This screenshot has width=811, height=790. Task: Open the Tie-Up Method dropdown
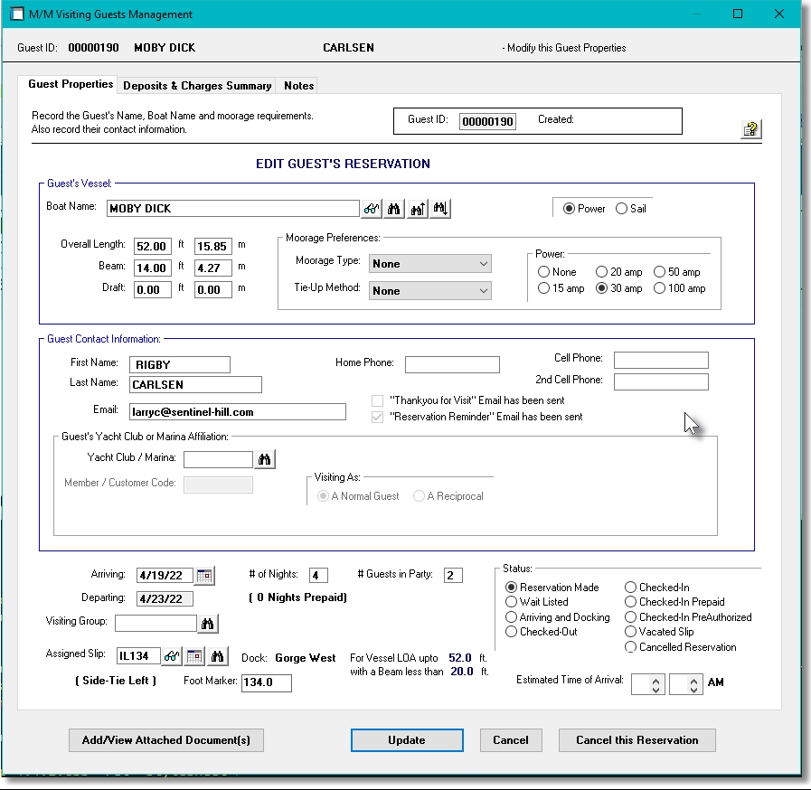point(482,290)
